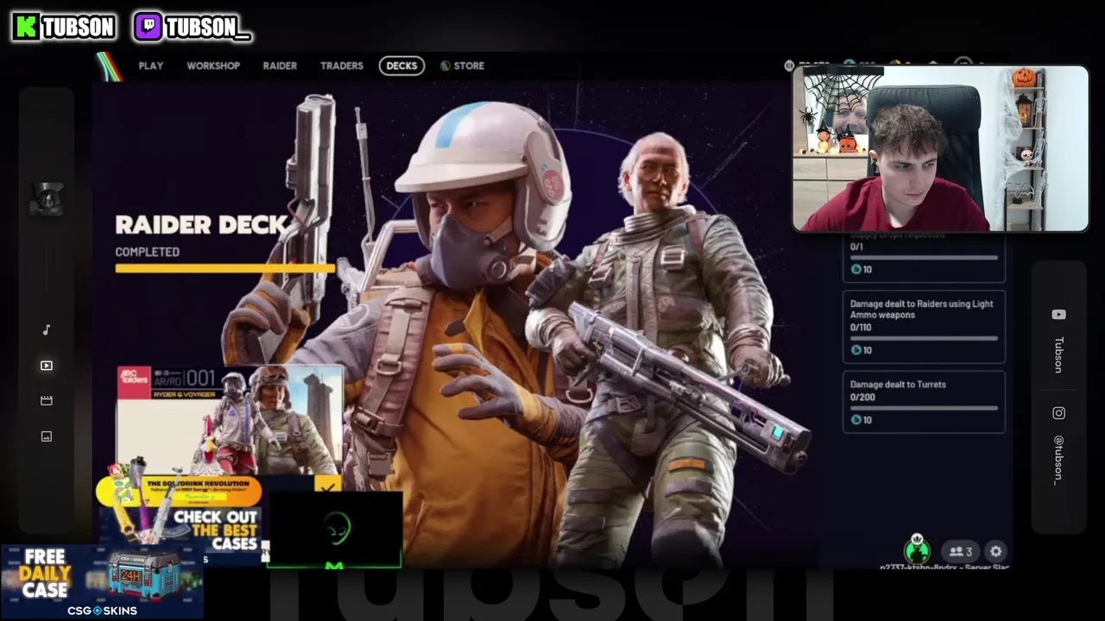Click the purple Twitch logo icon

click(x=148, y=27)
